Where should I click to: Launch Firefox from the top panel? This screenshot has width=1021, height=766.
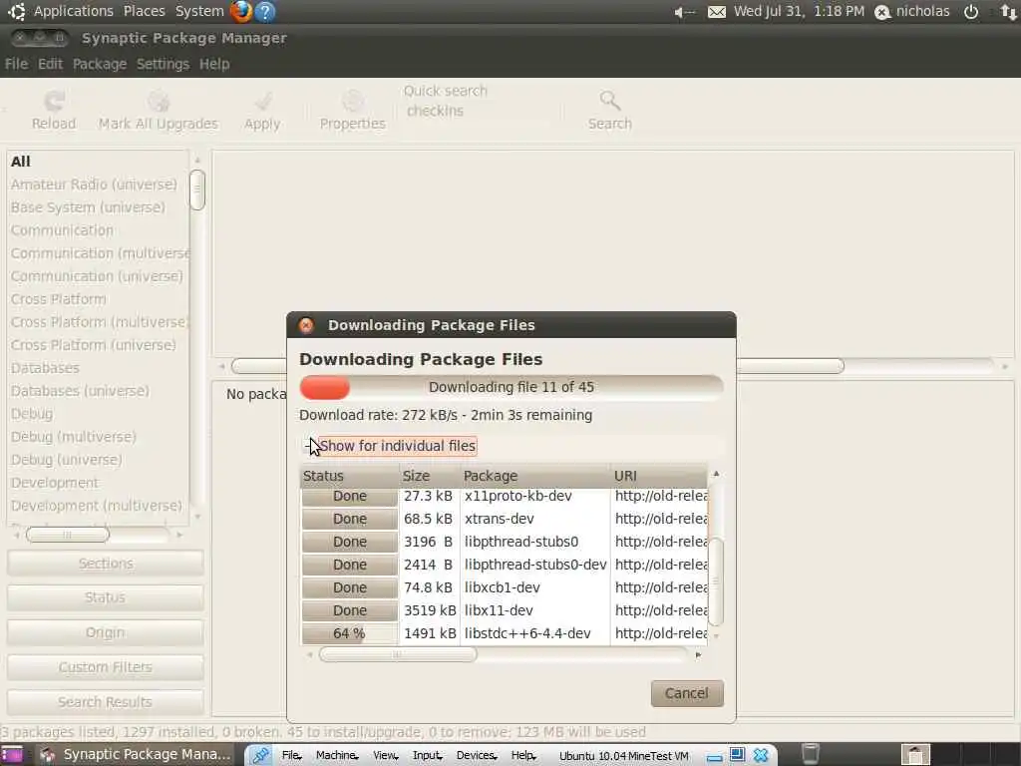(241, 11)
